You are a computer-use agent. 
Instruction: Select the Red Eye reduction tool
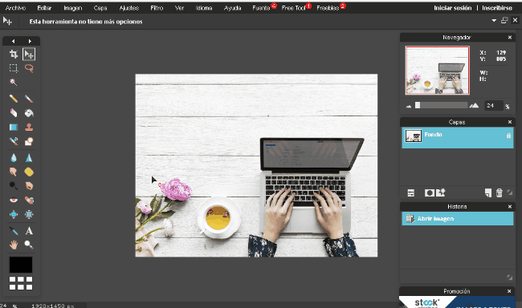coord(14,200)
